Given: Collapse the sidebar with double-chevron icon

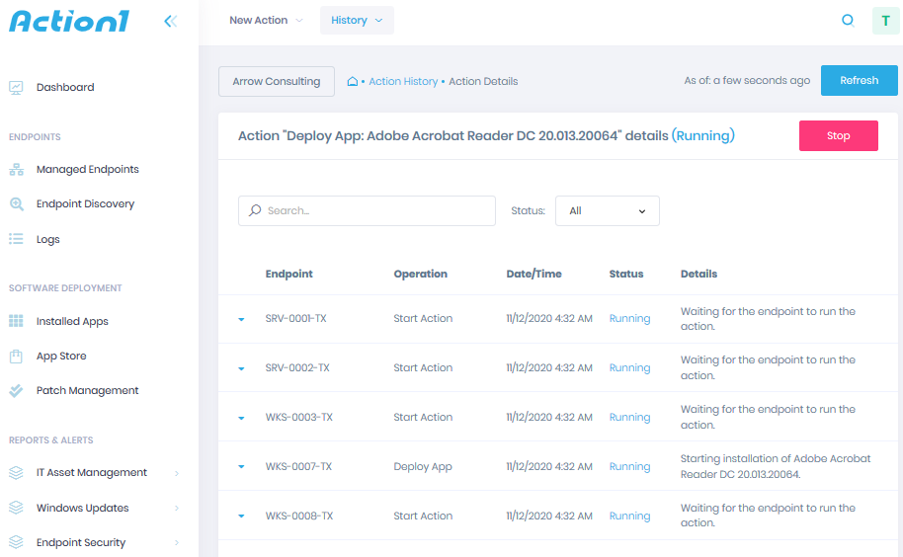Looking at the screenshot, I should (x=171, y=22).
